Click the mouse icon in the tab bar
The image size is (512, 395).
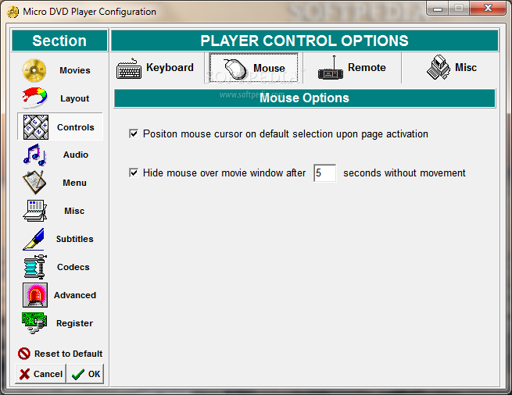pos(235,69)
